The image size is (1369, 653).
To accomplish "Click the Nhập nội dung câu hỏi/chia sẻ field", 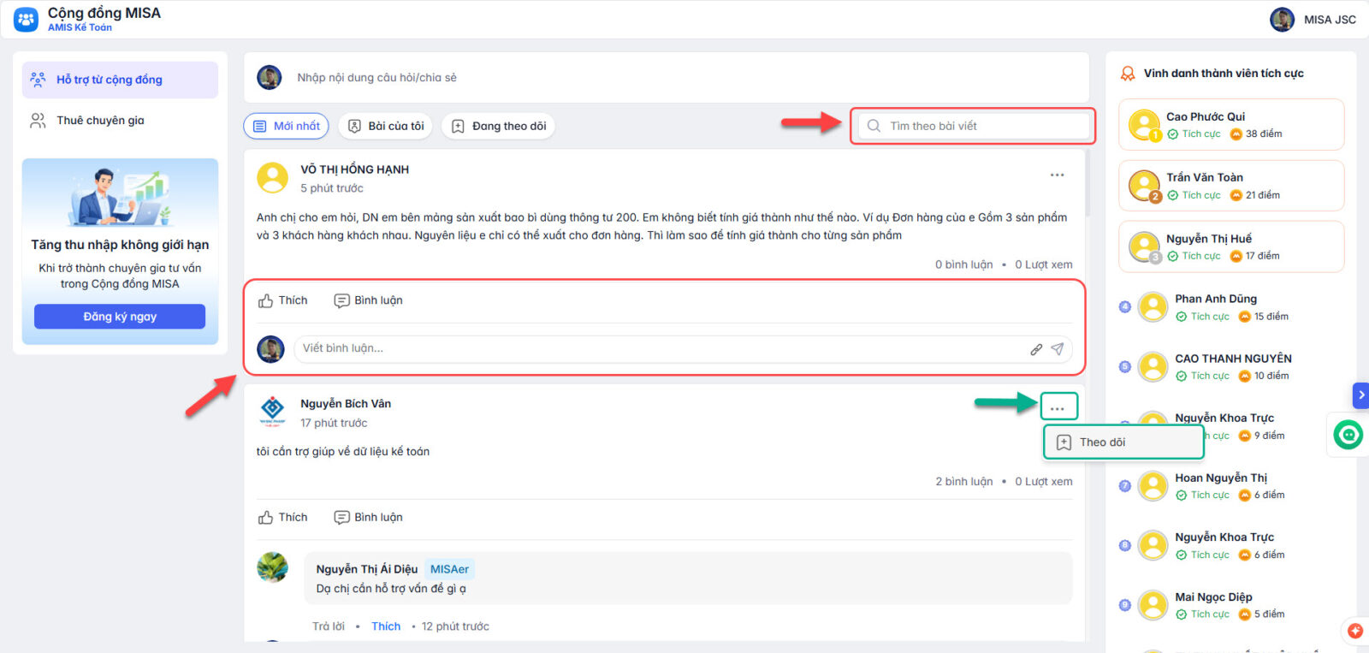I will point(666,78).
